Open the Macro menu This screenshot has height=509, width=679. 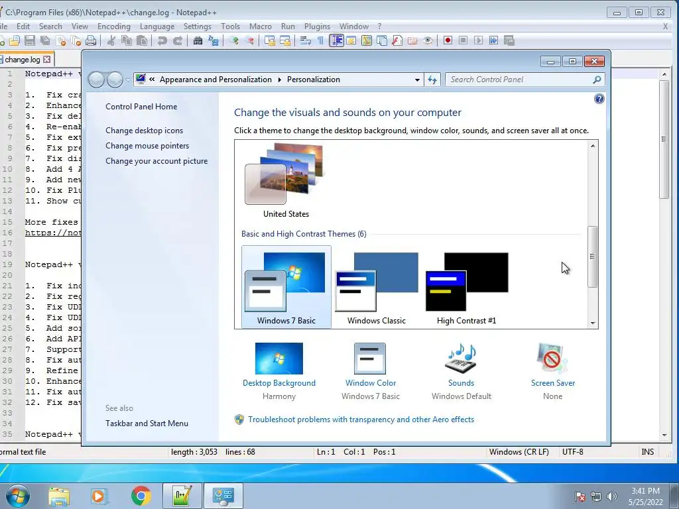tap(260, 27)
